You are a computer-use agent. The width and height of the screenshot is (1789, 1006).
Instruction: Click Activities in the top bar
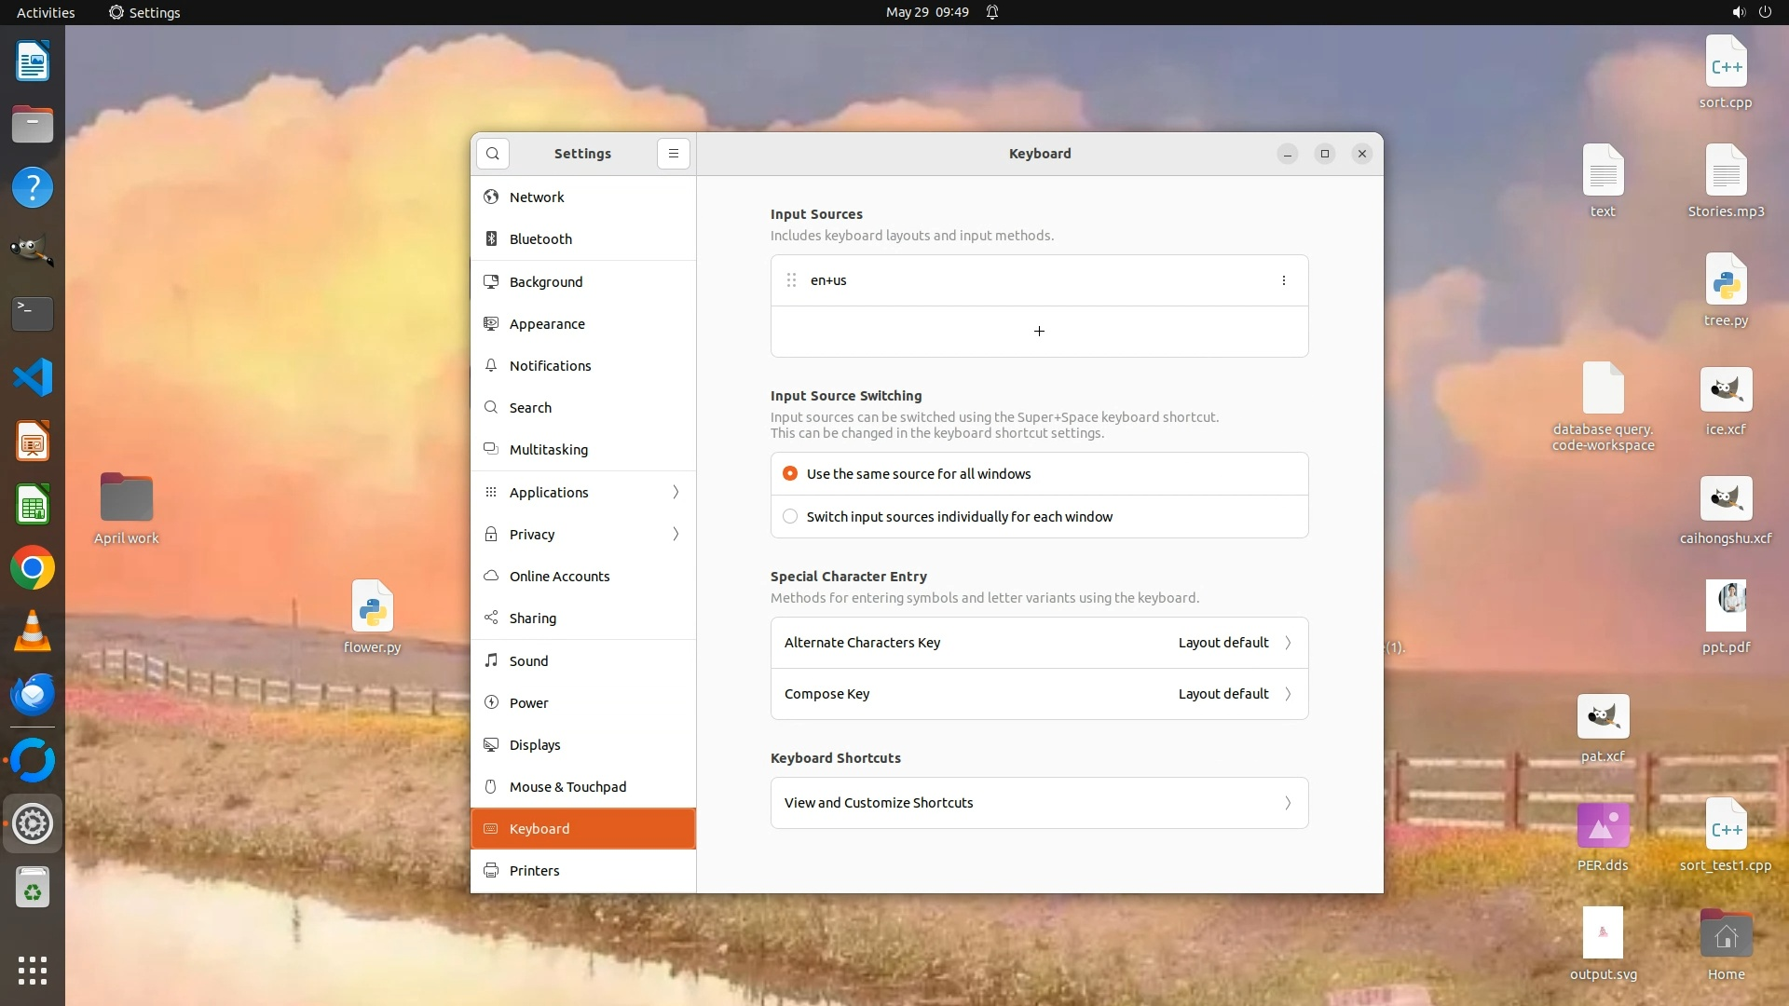coord(46,12)
